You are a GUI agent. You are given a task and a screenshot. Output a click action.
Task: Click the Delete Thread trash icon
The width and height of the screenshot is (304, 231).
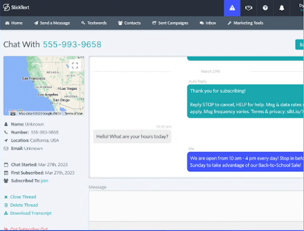pyautogui.click(x=6, y=205)
